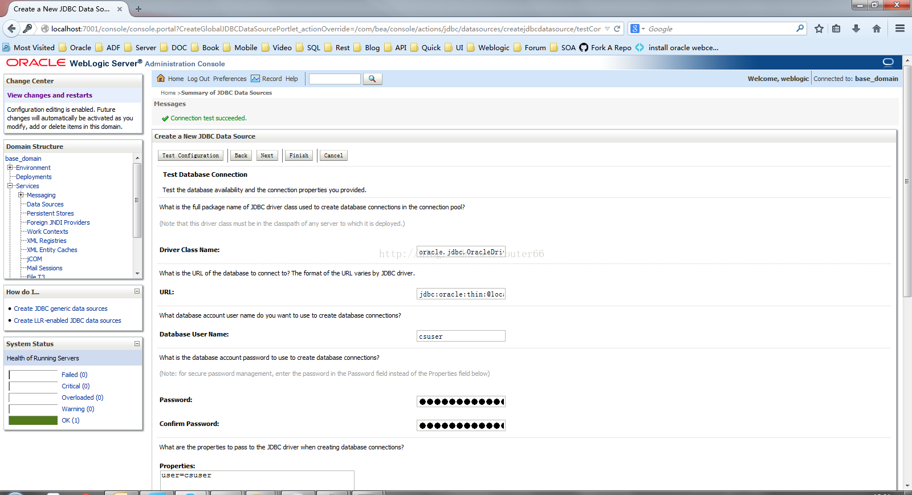Open the Video bookmarks folder

pos(276,47)
